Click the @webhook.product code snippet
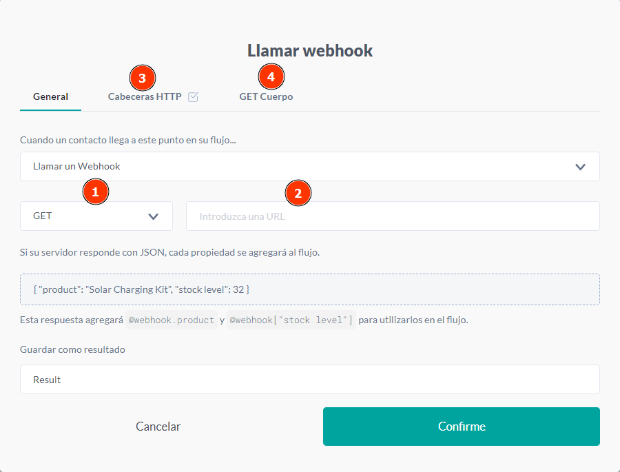This screenshot has height=472, width=620. (172, 320)
